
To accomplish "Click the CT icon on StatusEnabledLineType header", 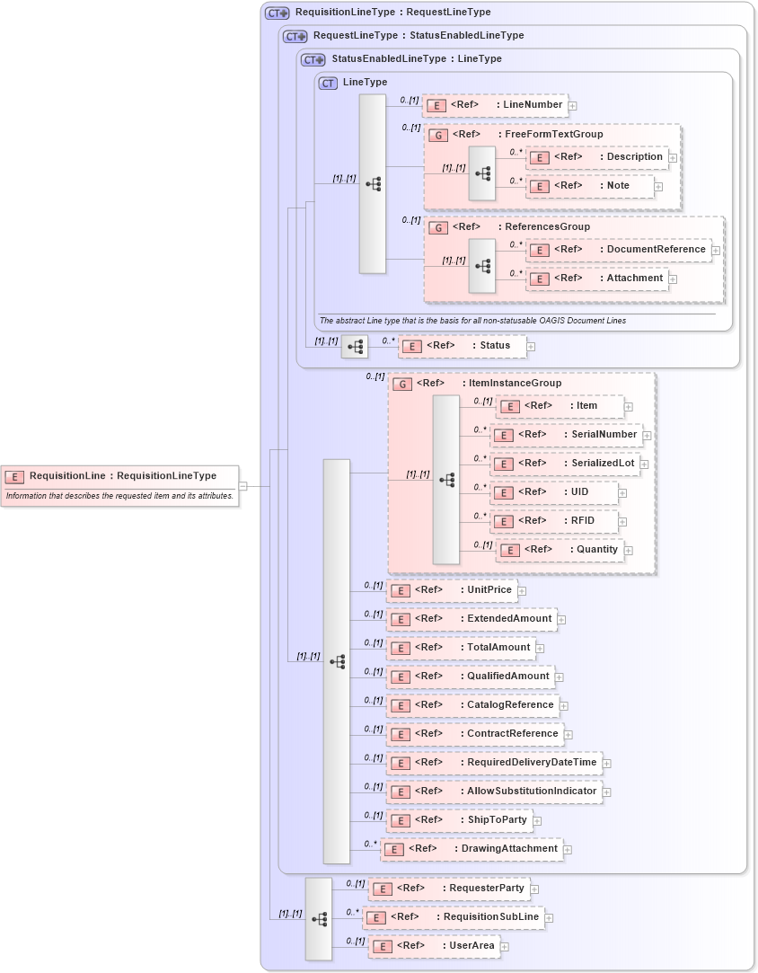I will pyautogui.click(x=312, y=58).
